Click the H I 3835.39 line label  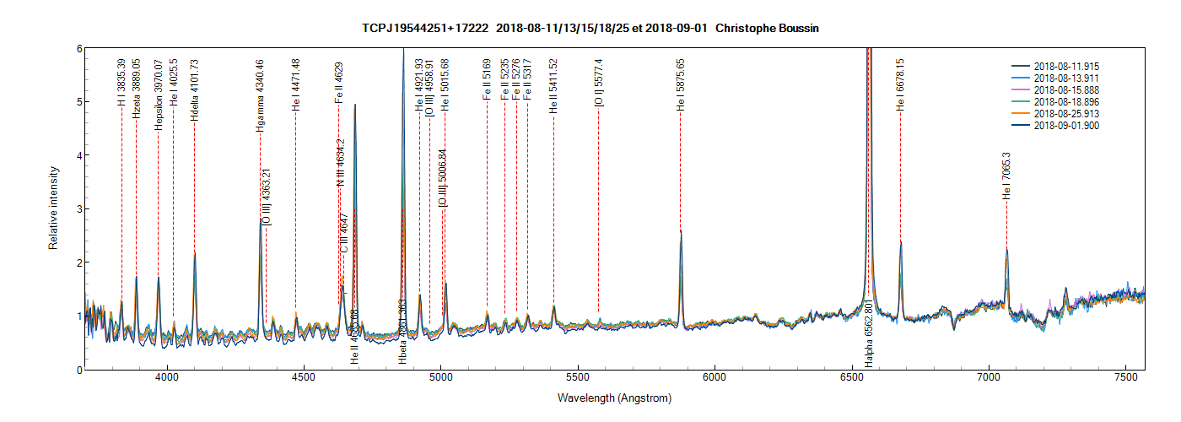pyautogui.click(x=121, y=85)
